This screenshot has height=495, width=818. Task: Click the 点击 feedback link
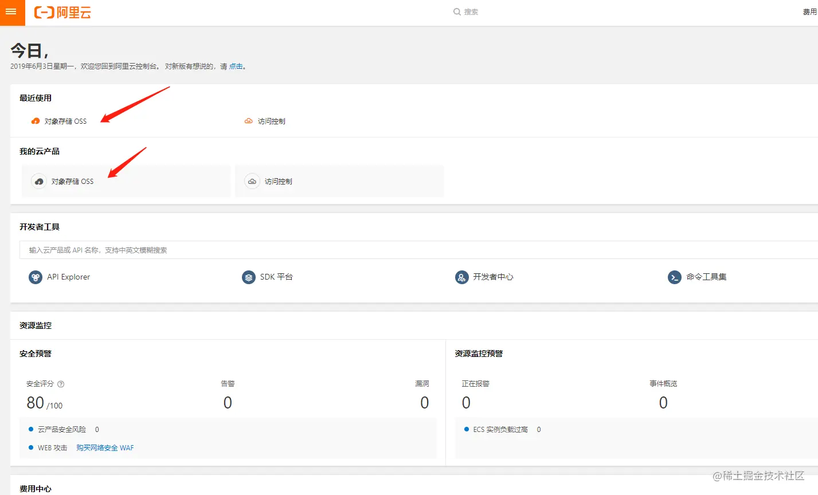pos(236,66)
